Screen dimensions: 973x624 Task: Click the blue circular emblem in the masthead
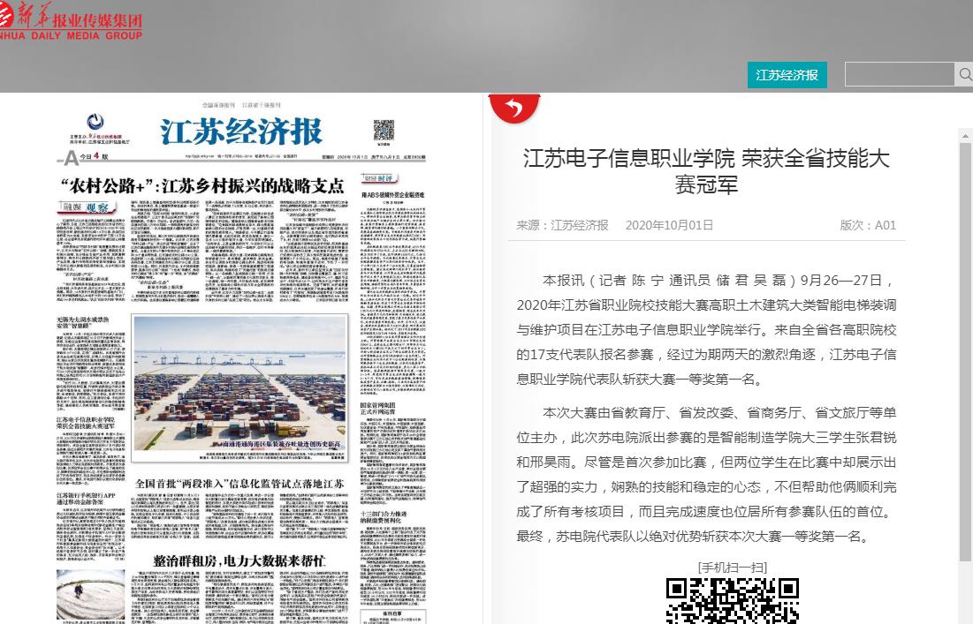click(x=95, y=122)
